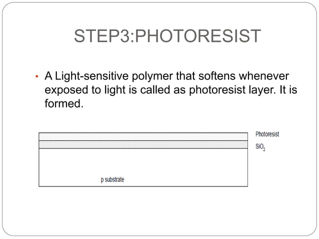Viewport: 319px width, 239px height.
Task: Click the word "formed." on the last line
Action: [64, 103]
